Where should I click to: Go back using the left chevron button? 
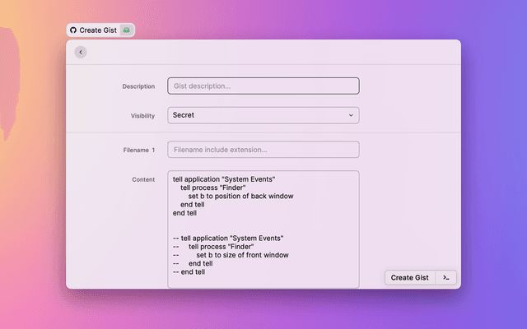point(80,52)
